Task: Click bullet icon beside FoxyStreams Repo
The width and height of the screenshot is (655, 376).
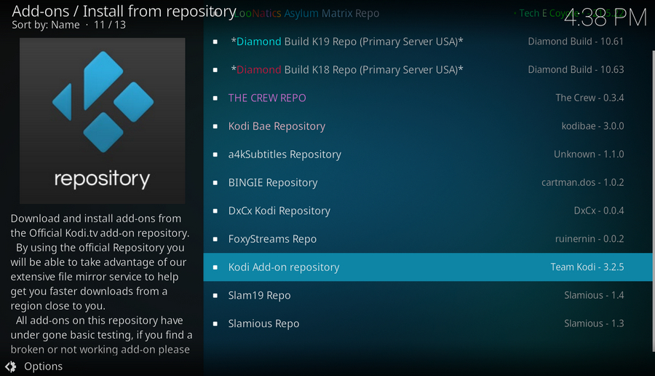Action: 215,239
